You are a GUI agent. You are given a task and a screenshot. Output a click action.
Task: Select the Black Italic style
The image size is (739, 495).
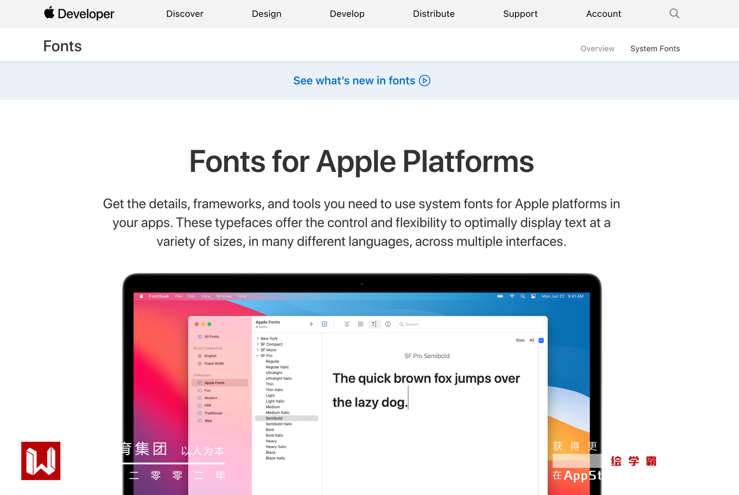[x=275, y=458]
